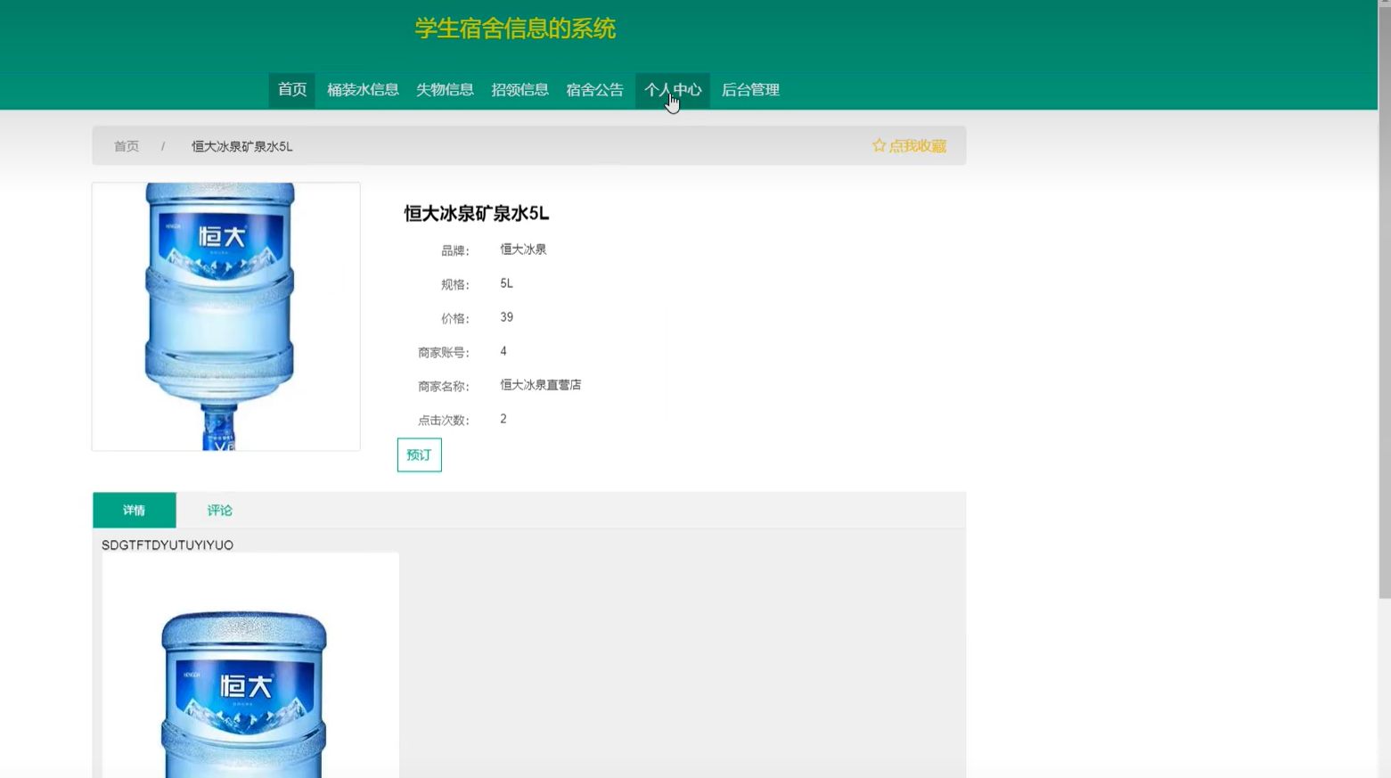Screen dimensions: 1391x778
Task: Go to 失物信息 page
Action: tap(445, 90)
